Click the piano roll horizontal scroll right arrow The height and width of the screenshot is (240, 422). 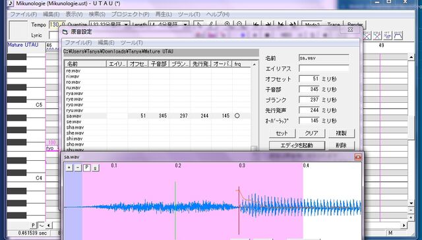coord(404,225)
